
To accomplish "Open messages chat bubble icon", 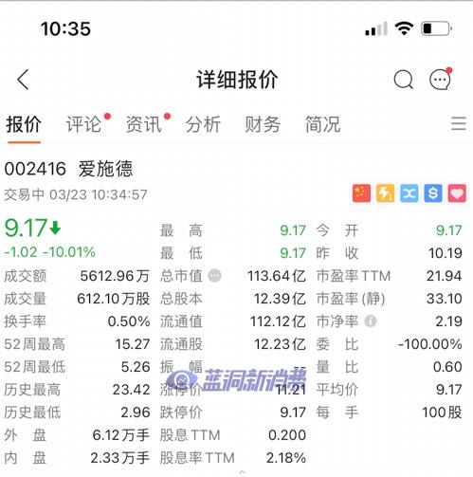I will point(441,79).
